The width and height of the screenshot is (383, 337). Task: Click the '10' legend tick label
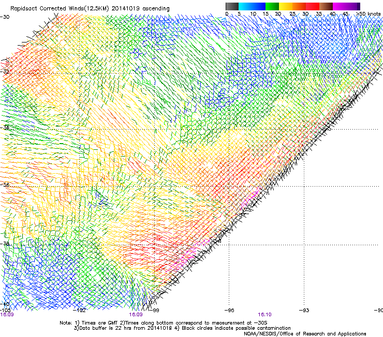[x=253, y=13]
